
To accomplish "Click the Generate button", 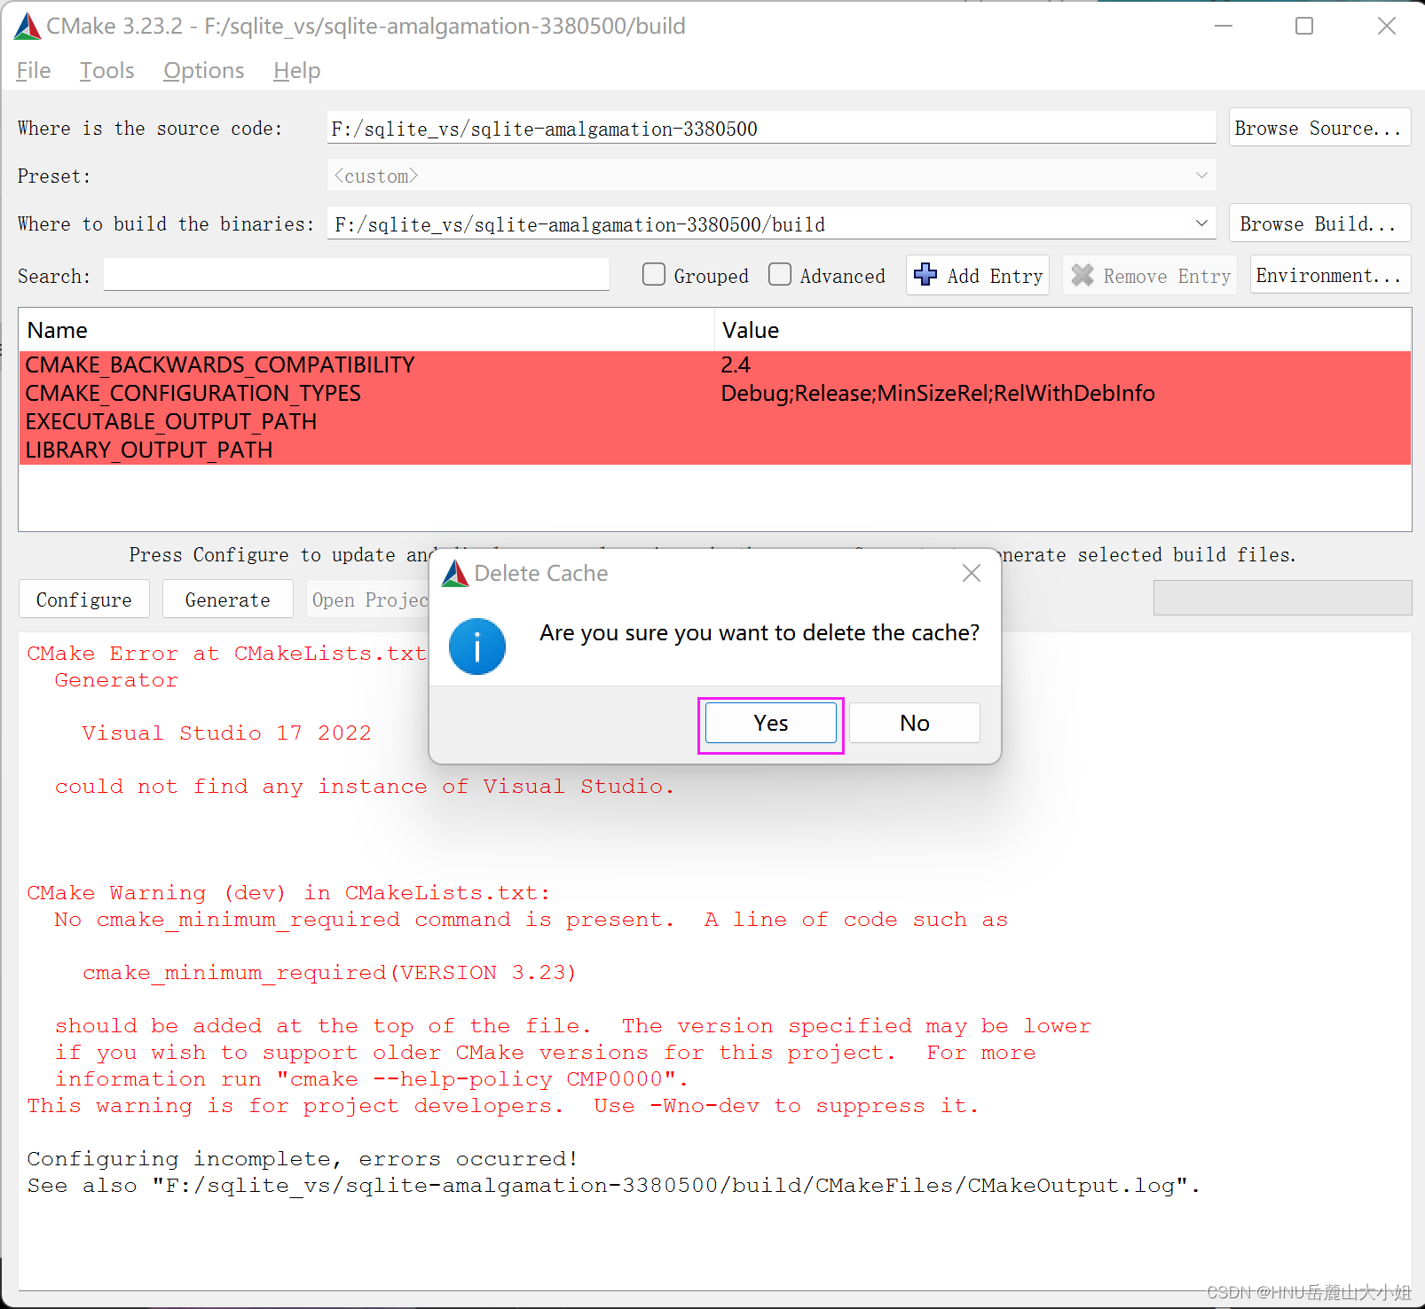I will [x=228, y=600].
